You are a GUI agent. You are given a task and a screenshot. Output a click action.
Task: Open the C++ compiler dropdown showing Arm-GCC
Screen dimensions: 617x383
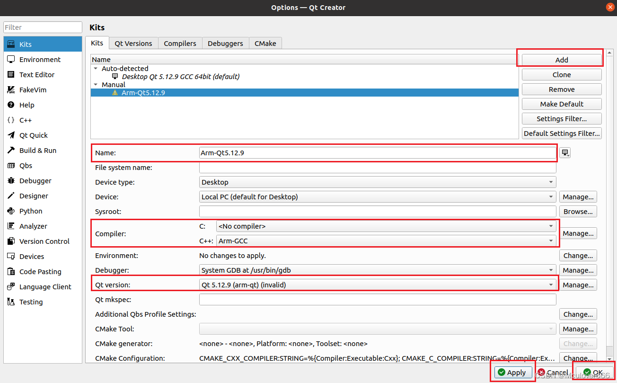[386, 240]
